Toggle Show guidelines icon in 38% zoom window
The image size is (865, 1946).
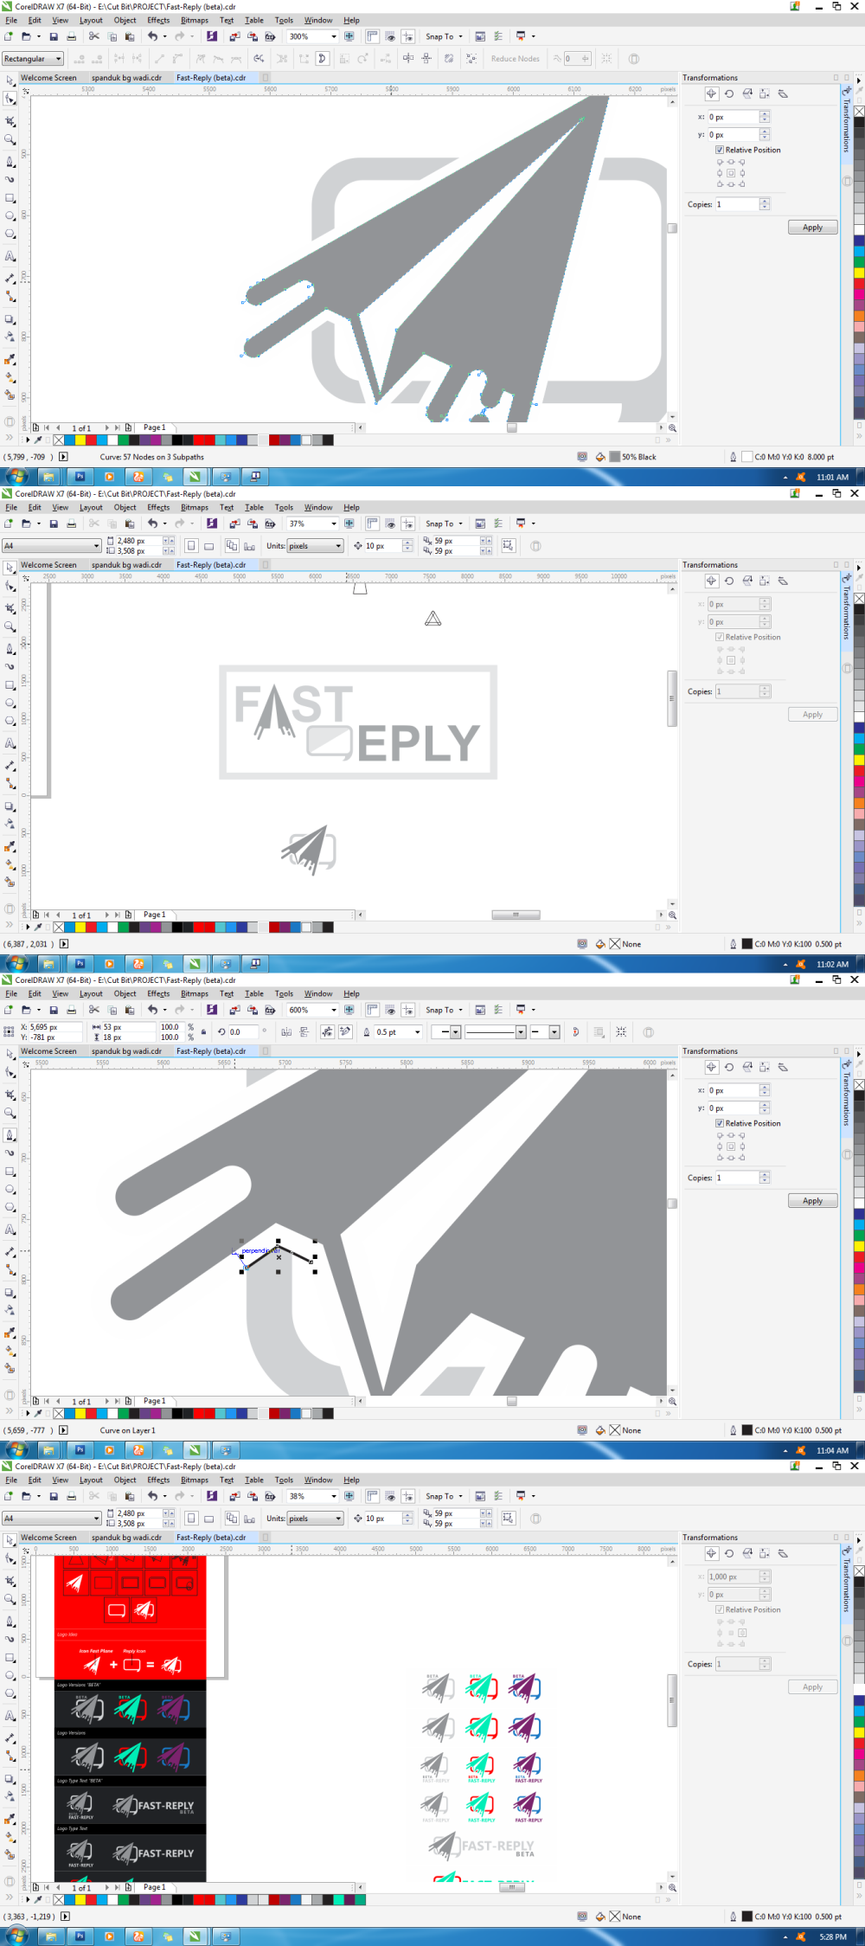[408, 1496]
